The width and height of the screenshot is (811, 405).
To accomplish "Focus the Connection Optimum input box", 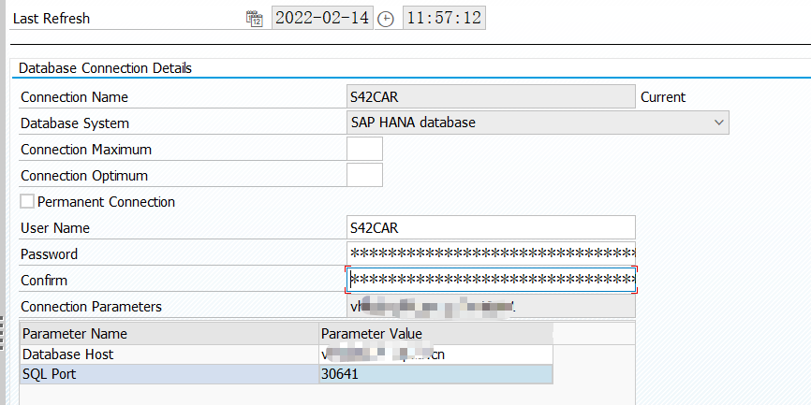I will click(364, 175).
